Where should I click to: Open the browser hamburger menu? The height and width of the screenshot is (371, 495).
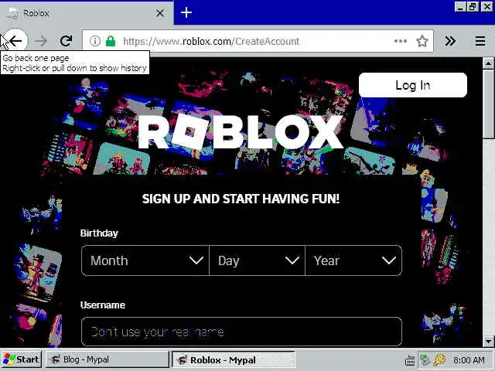pos(480,41)
